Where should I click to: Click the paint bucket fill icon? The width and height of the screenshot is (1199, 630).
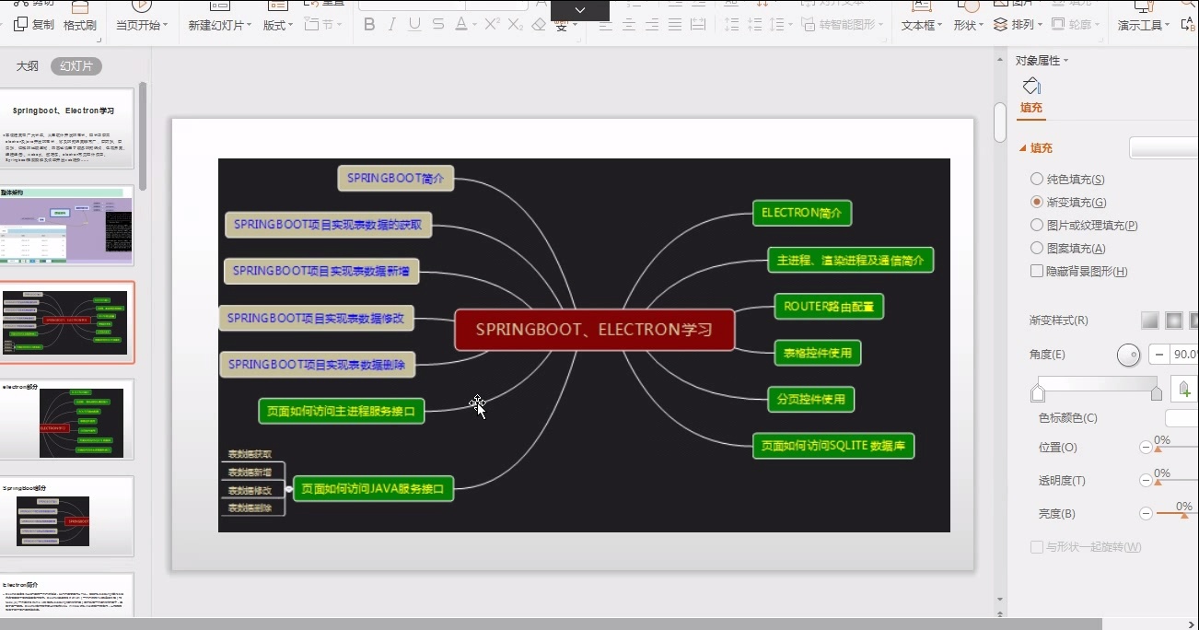point(1031,87)
